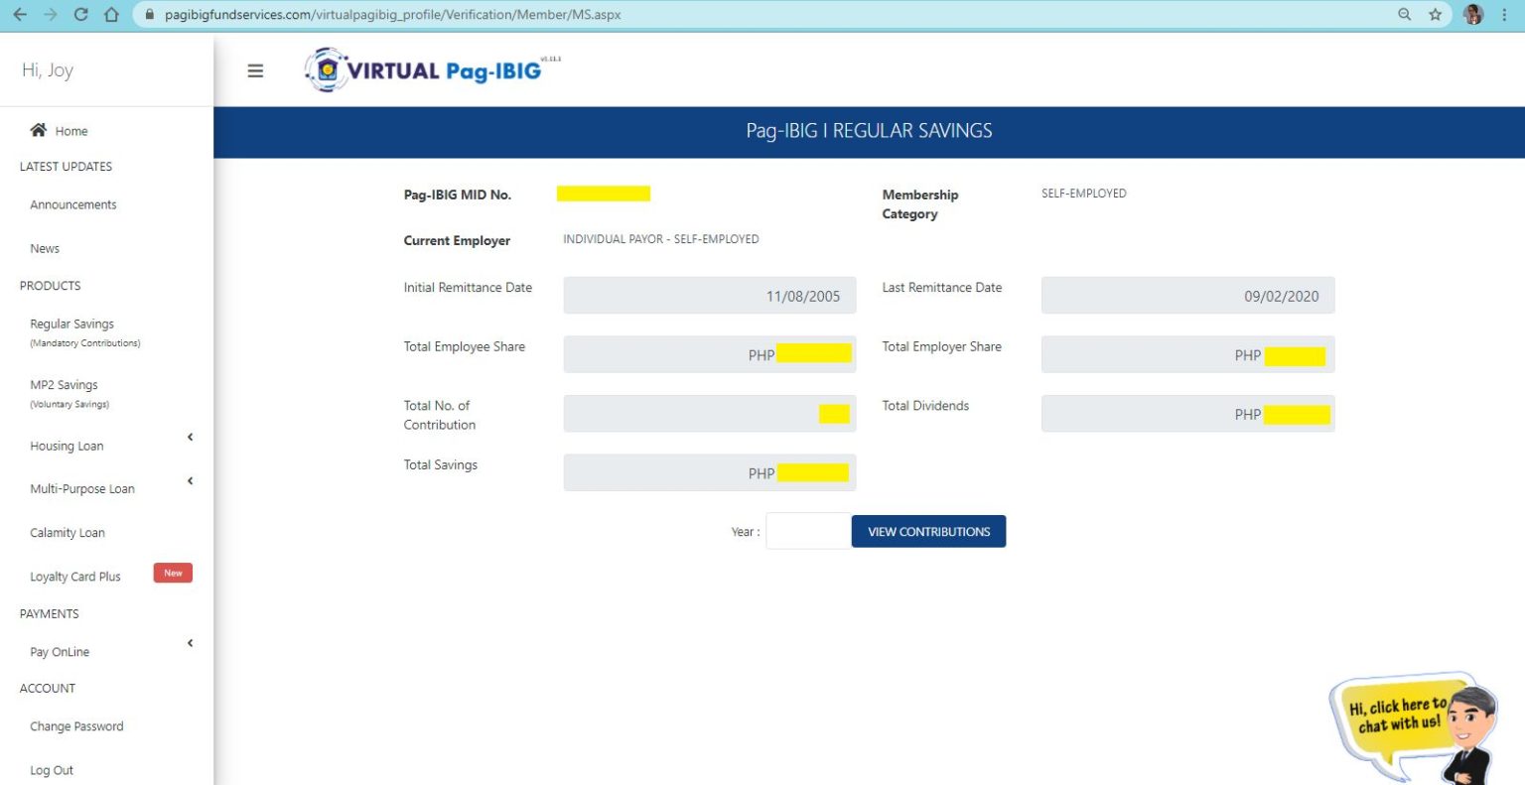
Task: Click the zoom search icon in the toolbar
Action: pyautogui.click(x=1404, y=14)
